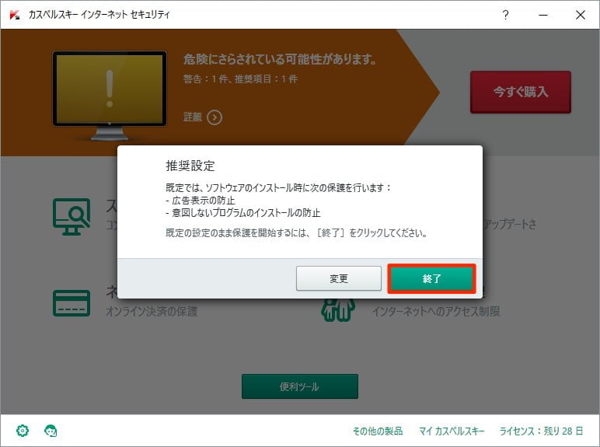This screenshot has height=447, width=600.
Task: Click the warning monitor status image
Action: coord(110,96)
